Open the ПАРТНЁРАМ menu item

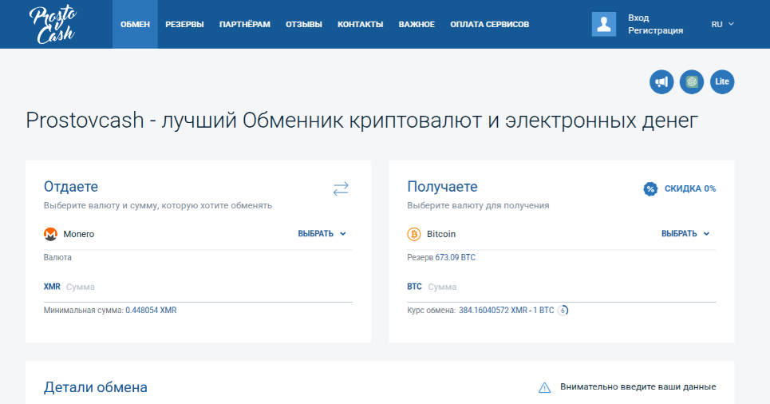[244, 24]
